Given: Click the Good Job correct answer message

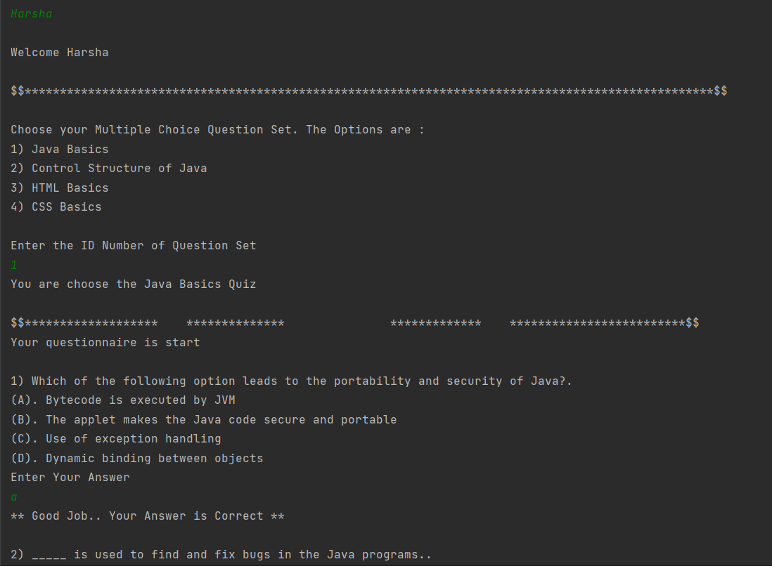Looking at the screenshot, I should [x=148, y=516].
